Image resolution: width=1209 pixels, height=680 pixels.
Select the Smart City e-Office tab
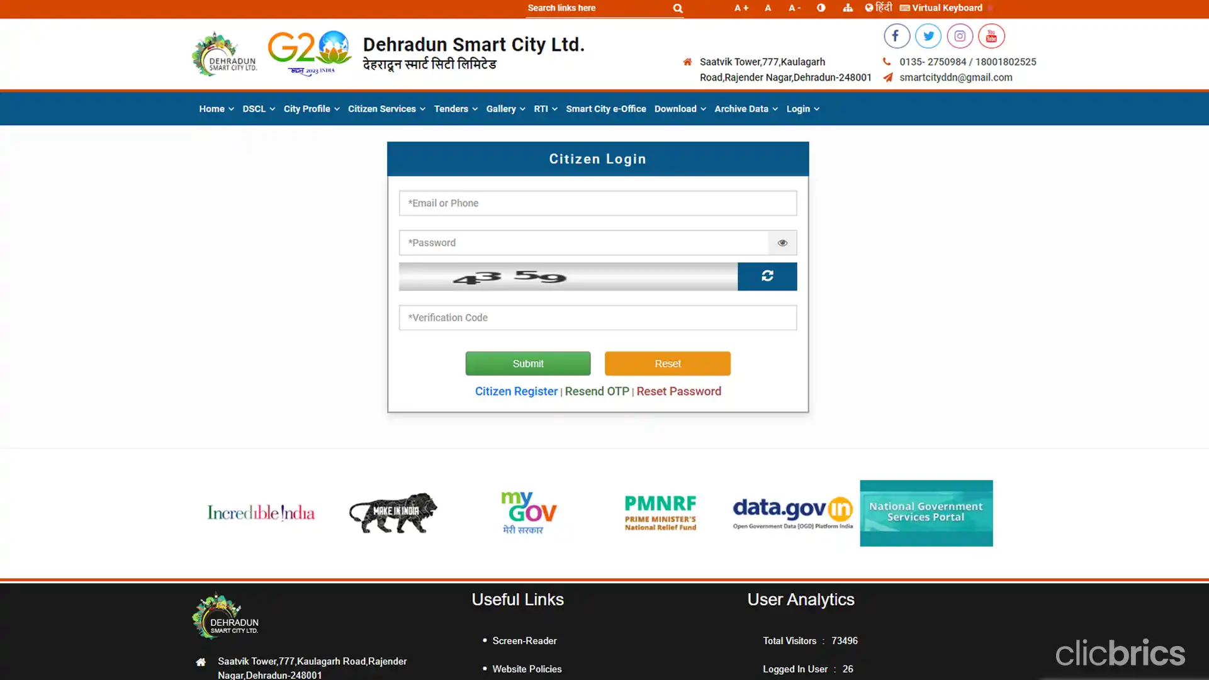point(606,109)
